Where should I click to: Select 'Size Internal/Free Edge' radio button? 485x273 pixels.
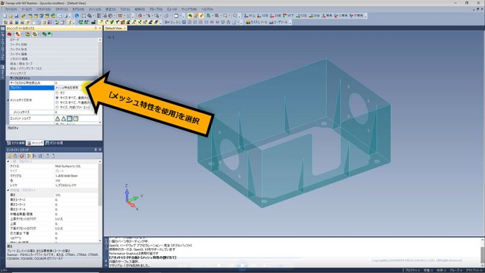point(57,107)
